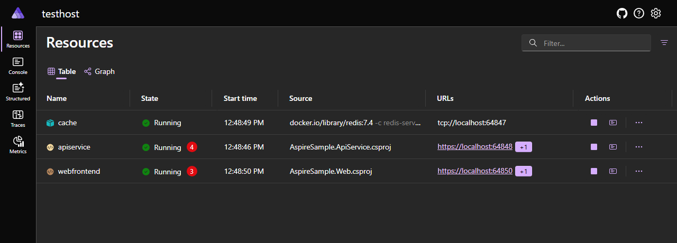677x243 pixels.
Task: Open more actions menu for apiservice
Action: coord(639,147)
